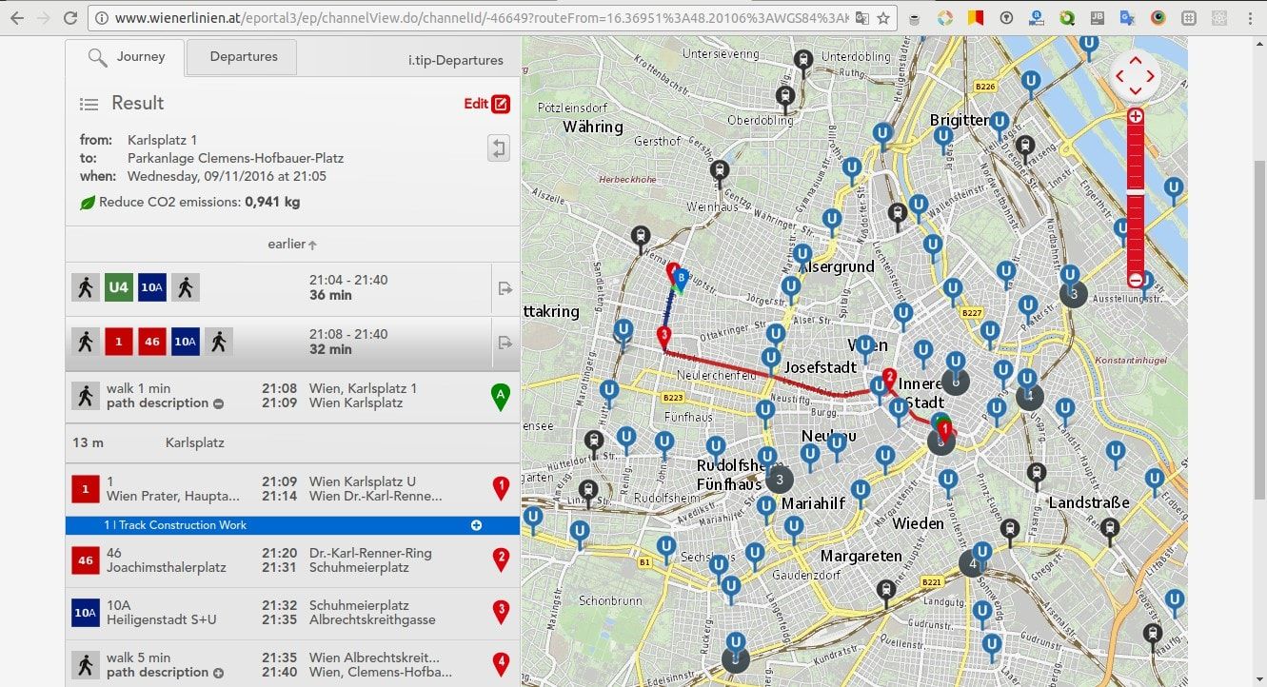
Task: Select the Journey tab
Action: [x=125, y=57]
